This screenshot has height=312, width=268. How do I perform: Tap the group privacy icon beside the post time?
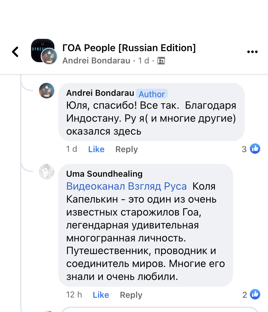161,61
